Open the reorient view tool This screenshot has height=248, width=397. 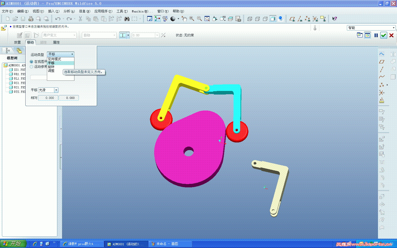click(x=215, y=19)
